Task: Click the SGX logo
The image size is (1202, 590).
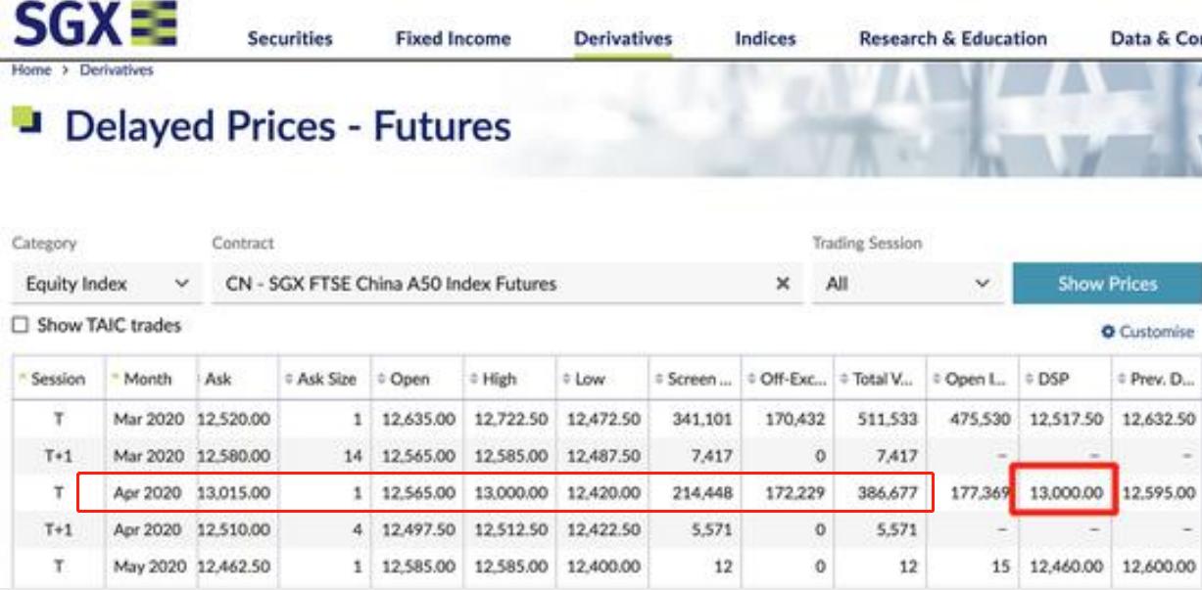Action: tap(95, 24)
